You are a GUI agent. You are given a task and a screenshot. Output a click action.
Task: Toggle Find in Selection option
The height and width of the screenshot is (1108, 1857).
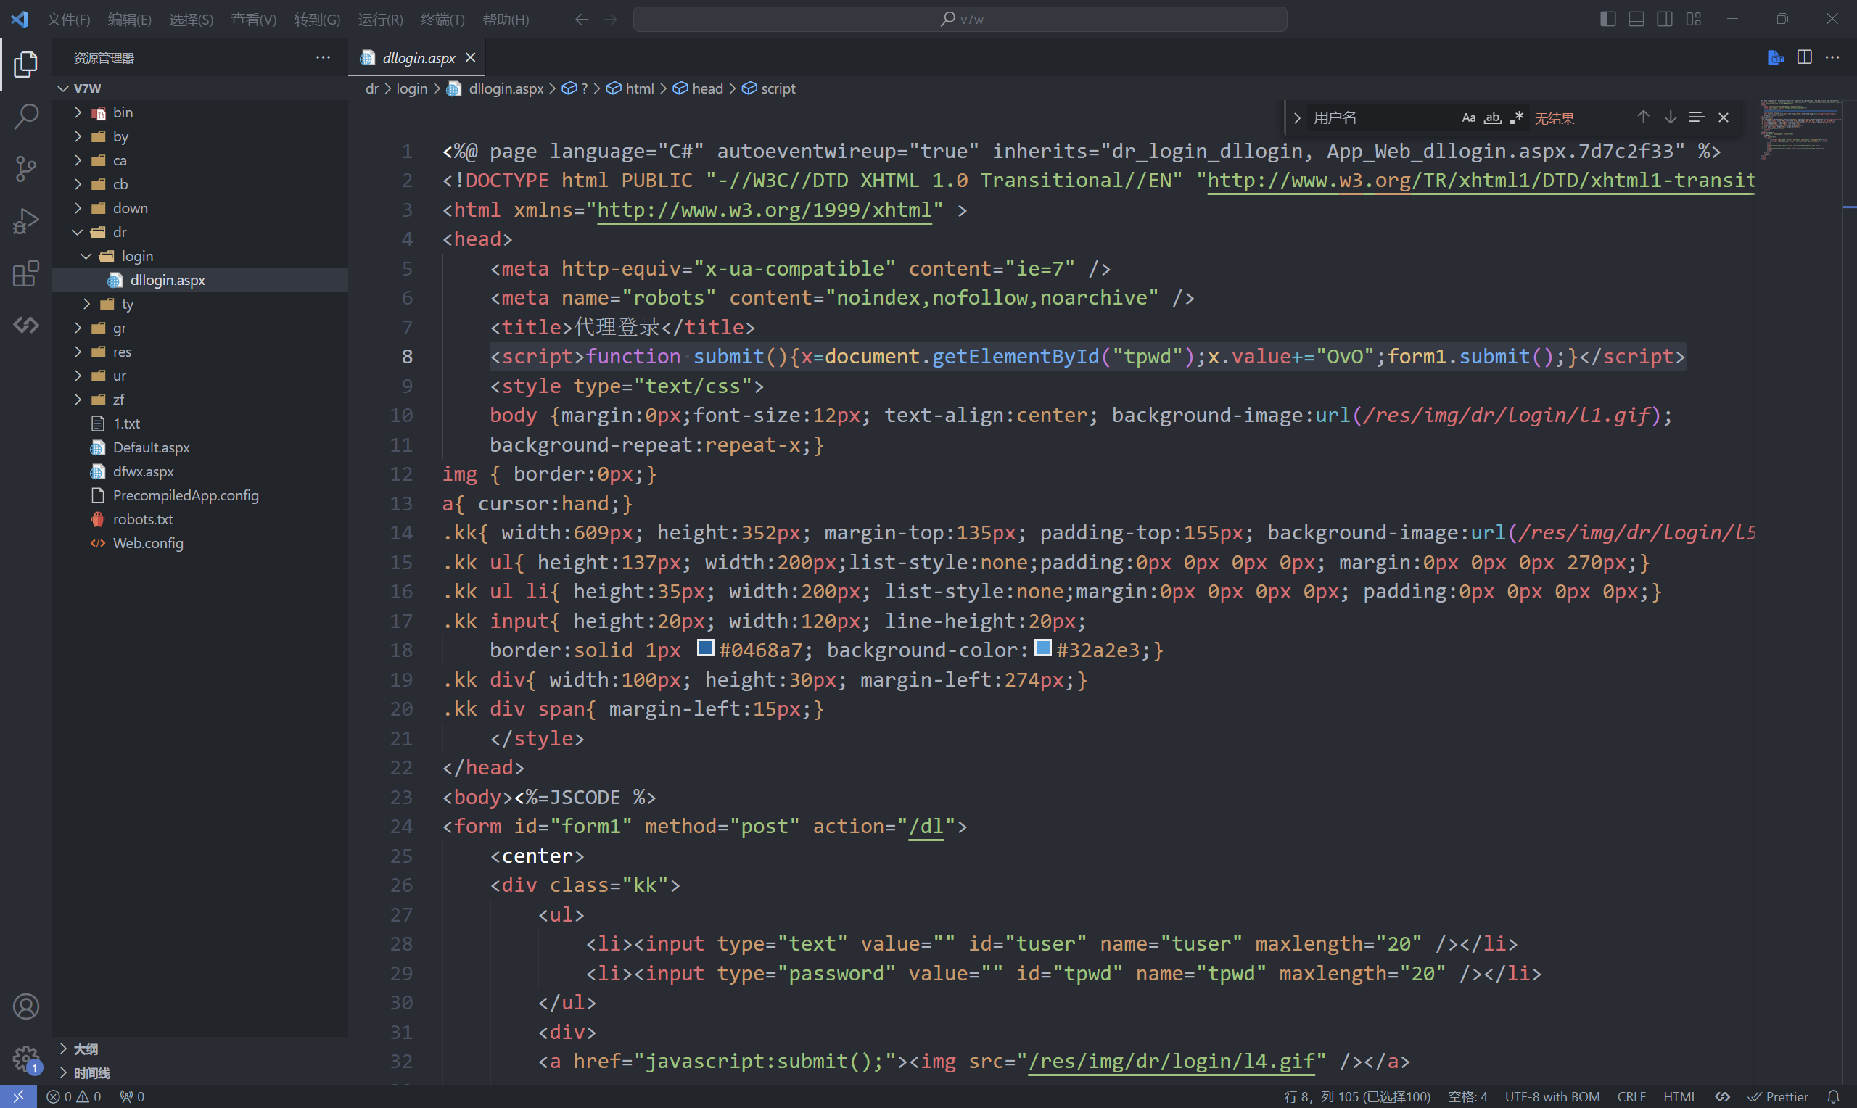[1697, 117]
